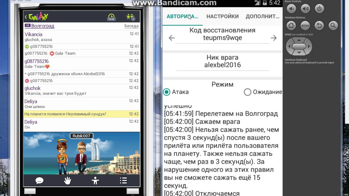Click the right arrow beside recovery code

(x=273, y=38)
